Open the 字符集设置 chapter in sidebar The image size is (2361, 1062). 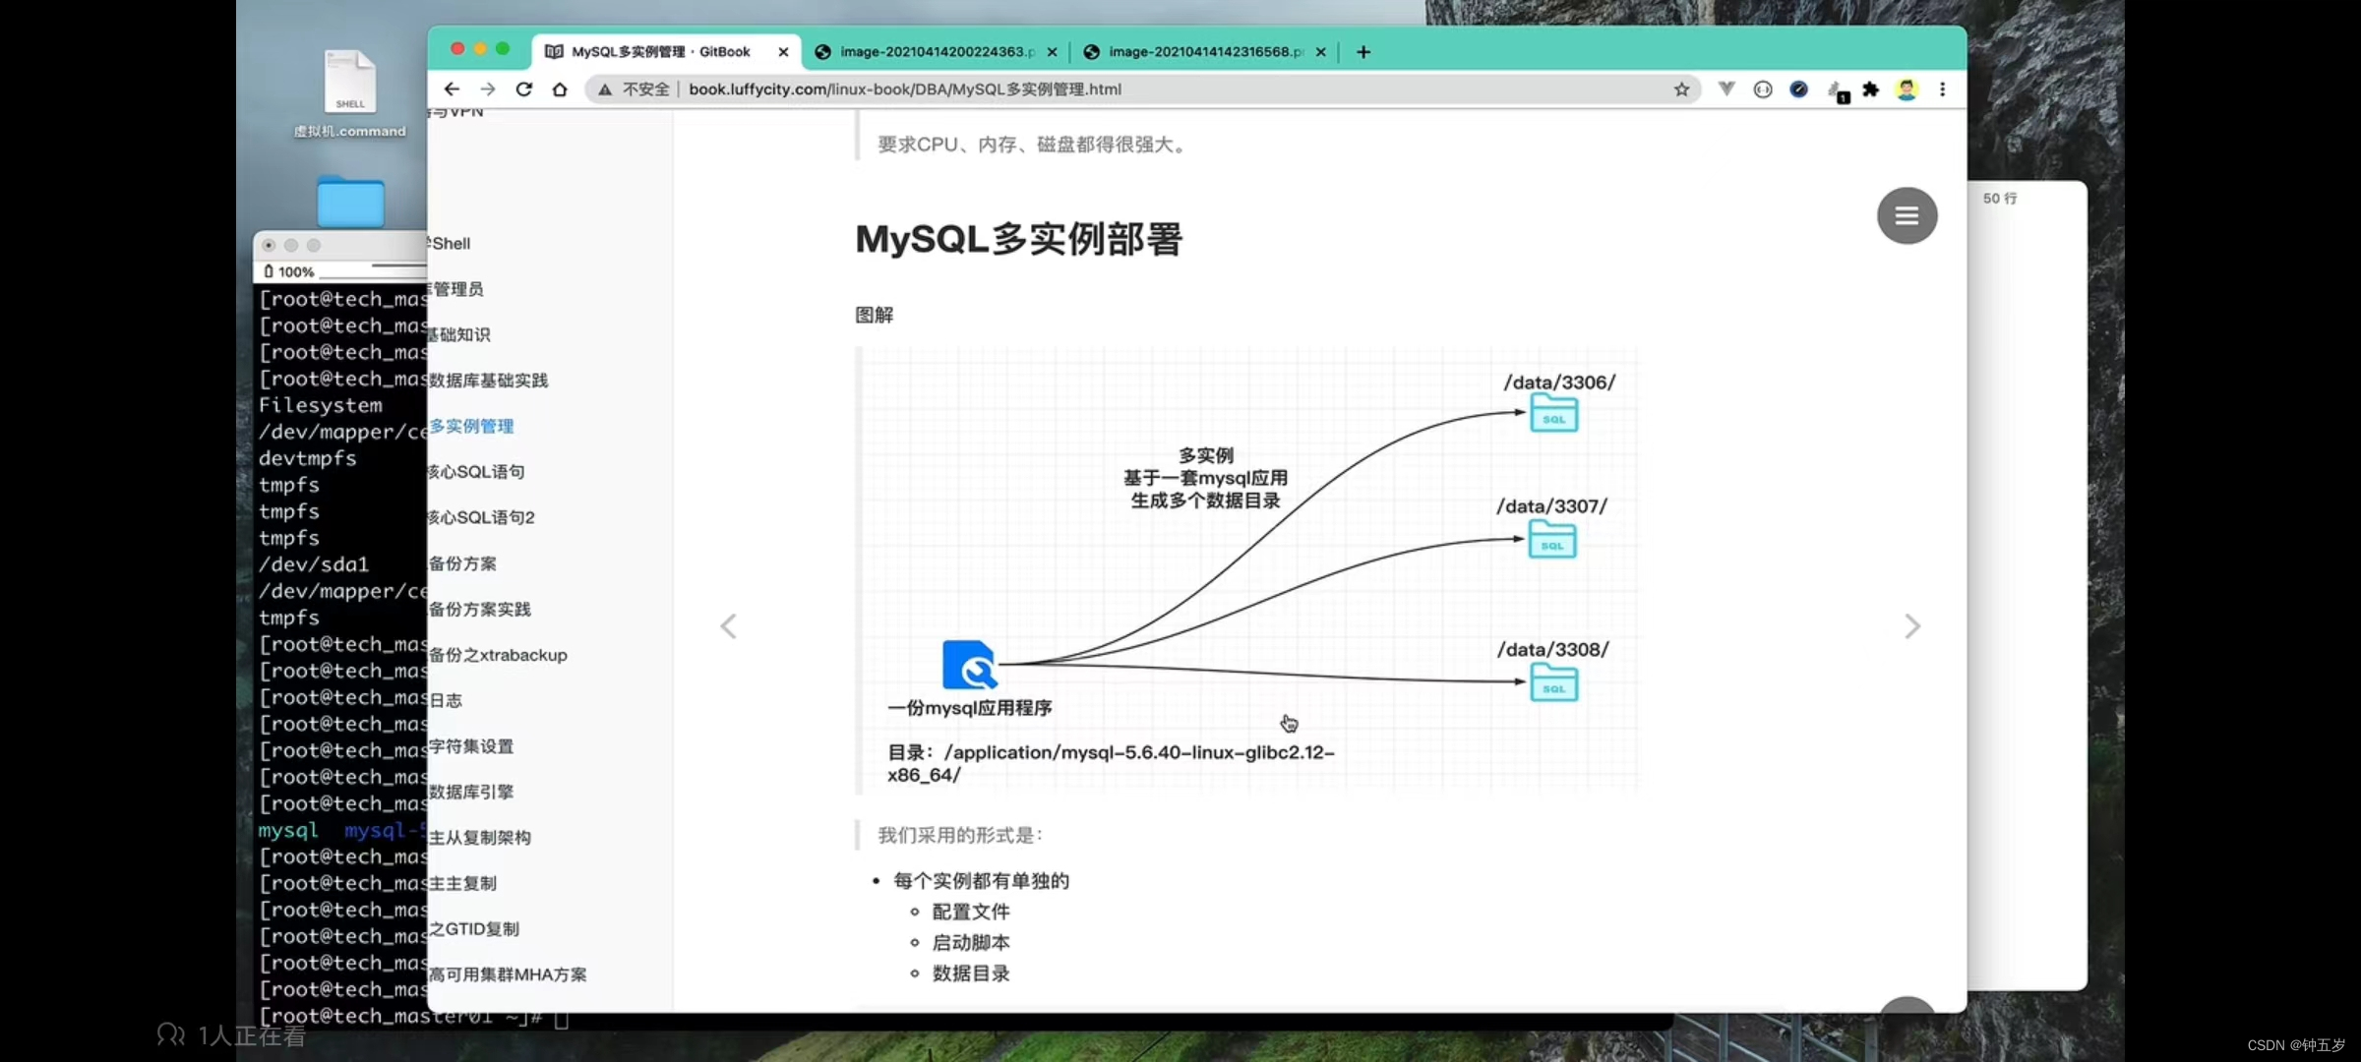click(x=471, y=746)
